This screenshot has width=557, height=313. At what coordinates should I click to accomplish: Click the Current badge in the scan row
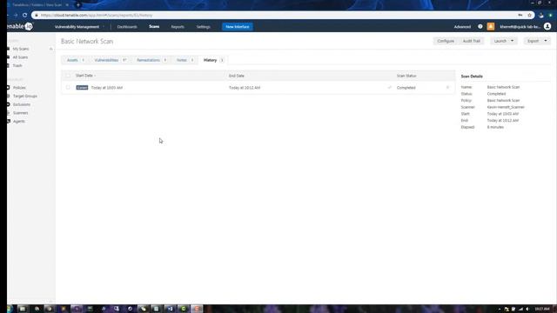coord(82,87)
